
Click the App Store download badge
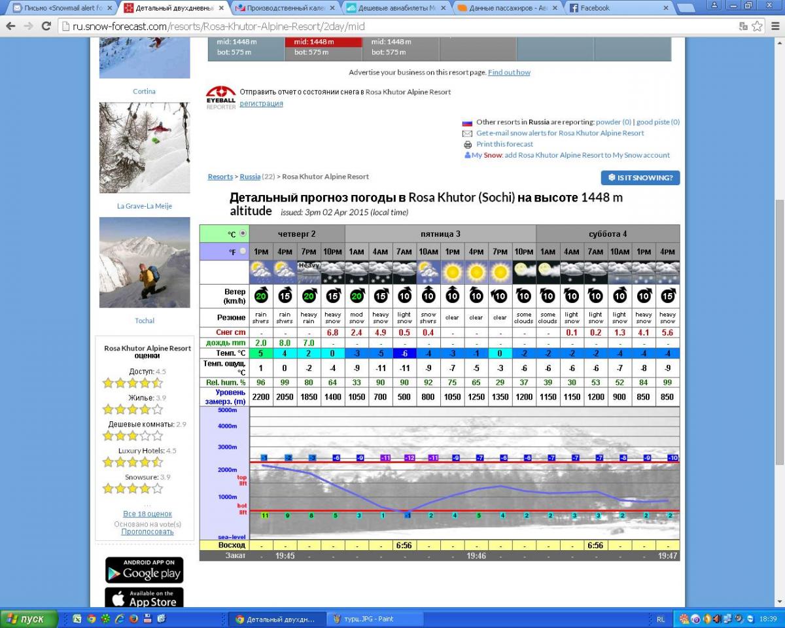pos(144,598)
